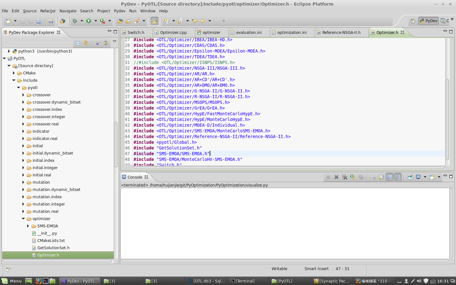
Task: Open Firefox from the taskbar launcher
Action: 38,281
